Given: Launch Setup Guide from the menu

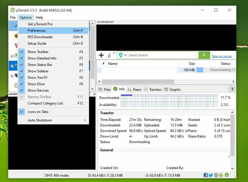Looking at the screenshot, I should [x=53, y=43].
